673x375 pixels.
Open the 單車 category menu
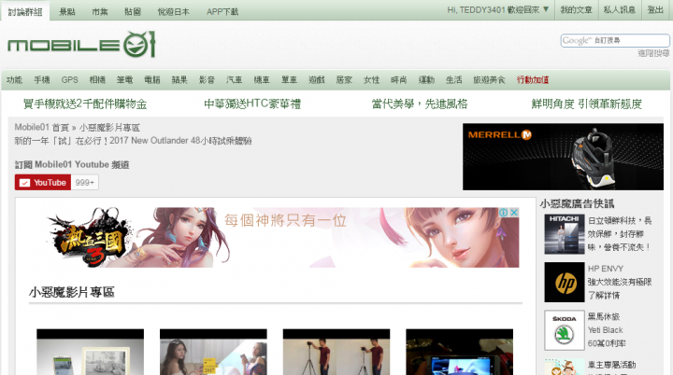coord(289,79)
